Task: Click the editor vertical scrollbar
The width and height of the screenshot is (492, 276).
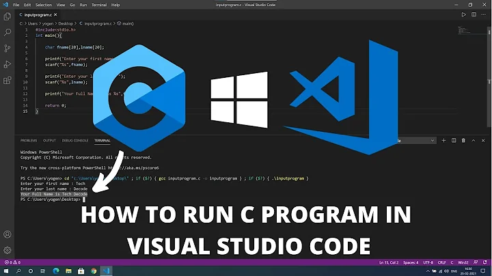Action: (x=489, y=77)
